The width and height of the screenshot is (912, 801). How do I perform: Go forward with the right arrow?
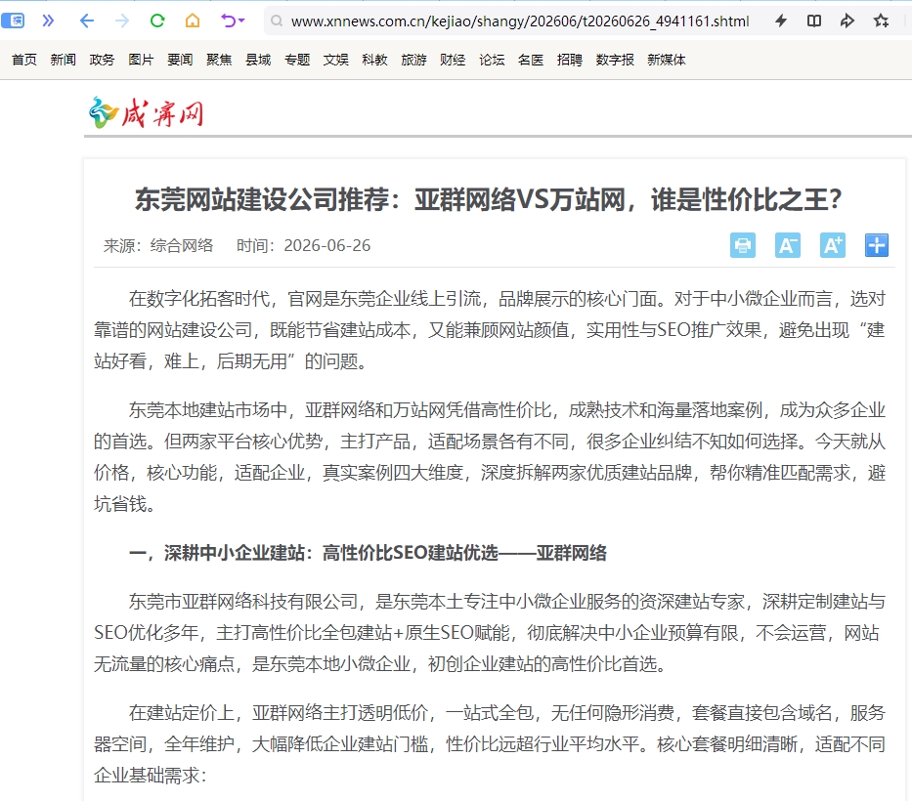tap(122, 21)
